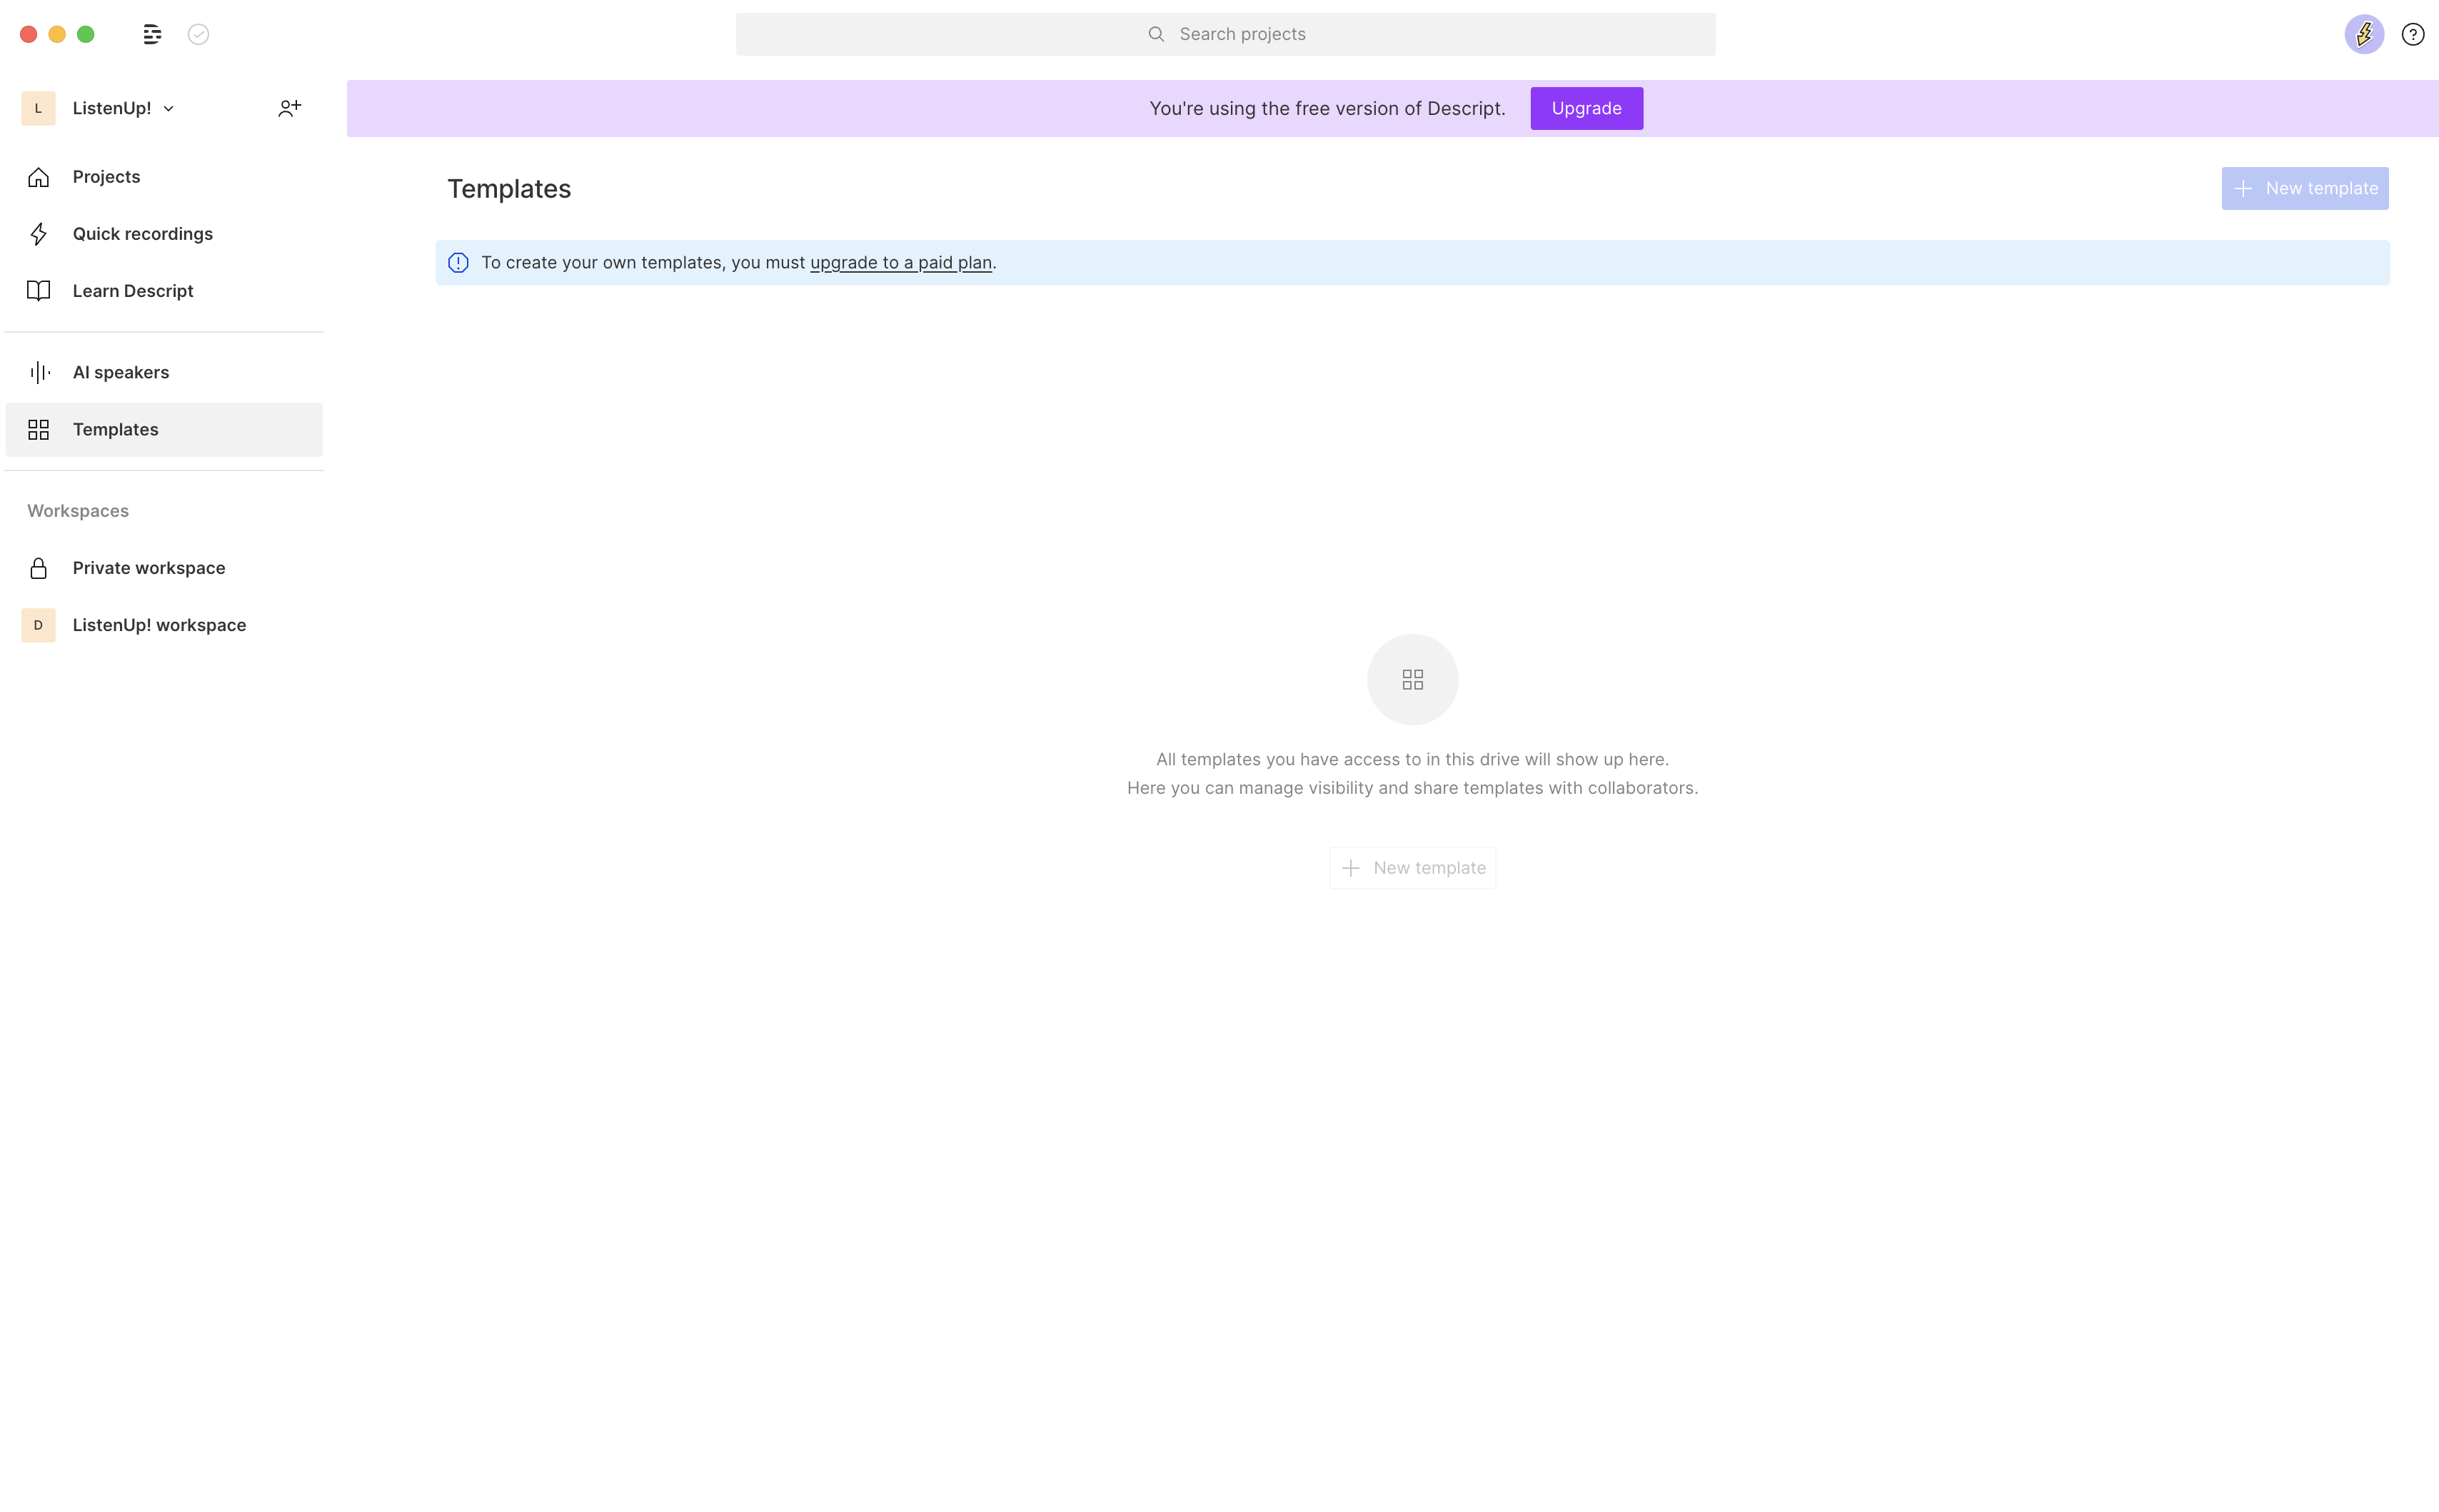Open the help question mark icon
Viewport: 2439px width, 1512px height.
tap(2413, 34)
